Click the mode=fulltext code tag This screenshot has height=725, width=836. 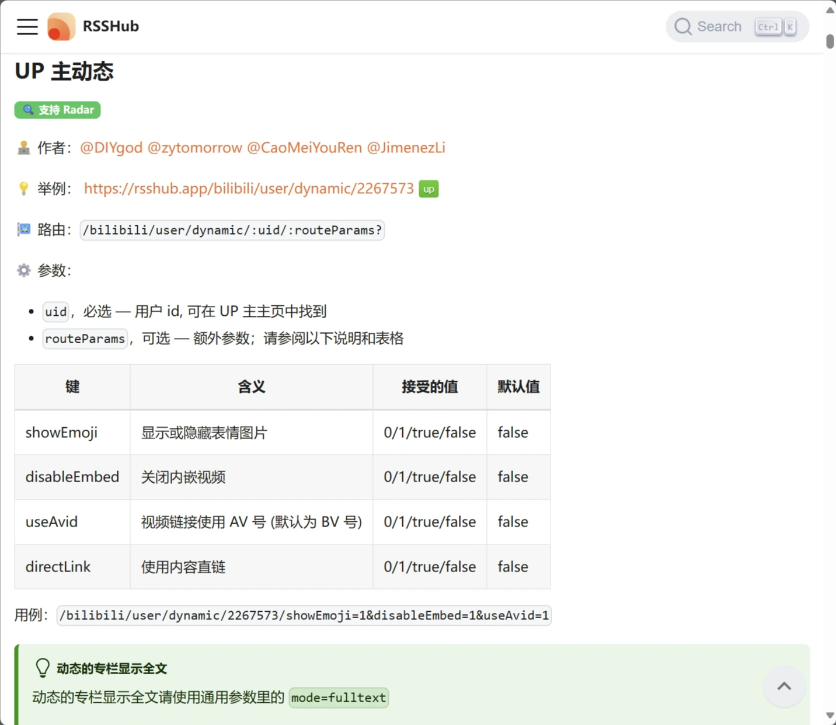click(339, 698)
